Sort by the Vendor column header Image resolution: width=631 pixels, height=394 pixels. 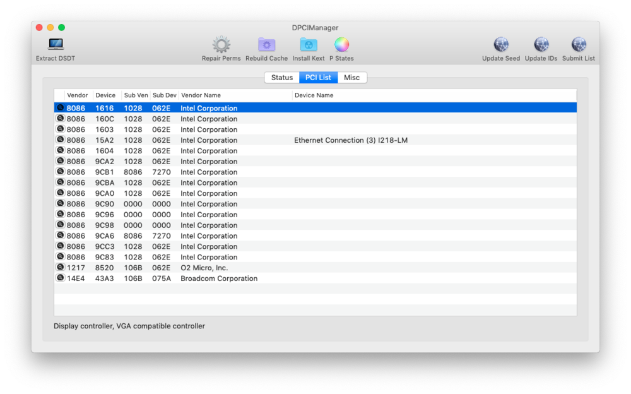[78, 95]
